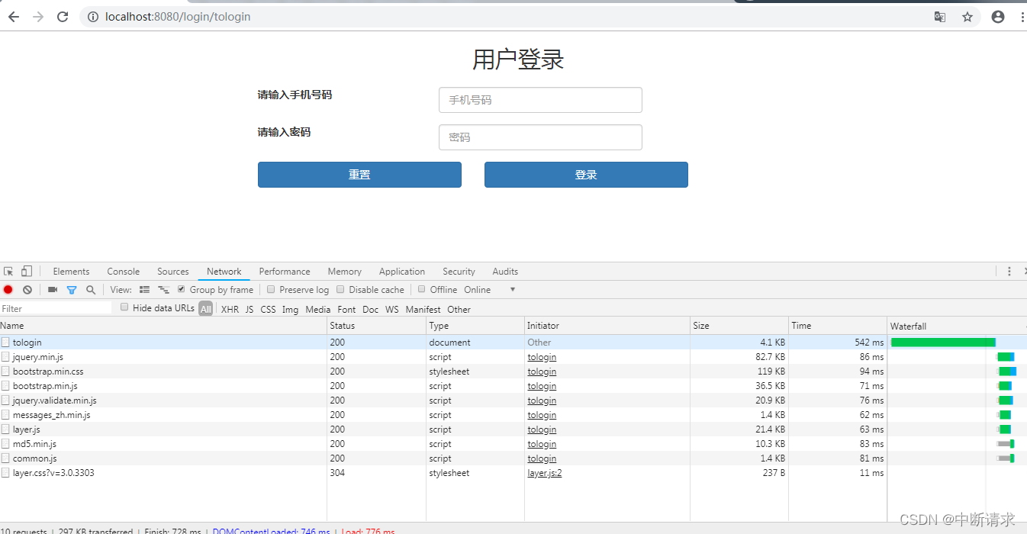This screenshot has width=1027, height=534.
Task: Switch network view to large request rows
Action: tap(144, 289)
